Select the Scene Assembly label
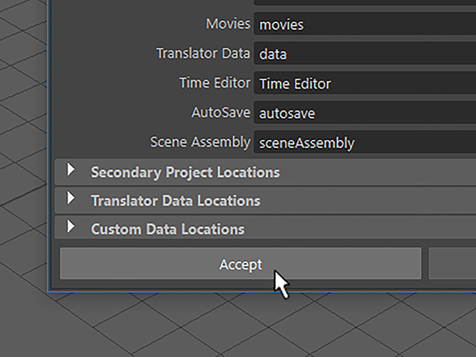 click(x=200, y=142)
